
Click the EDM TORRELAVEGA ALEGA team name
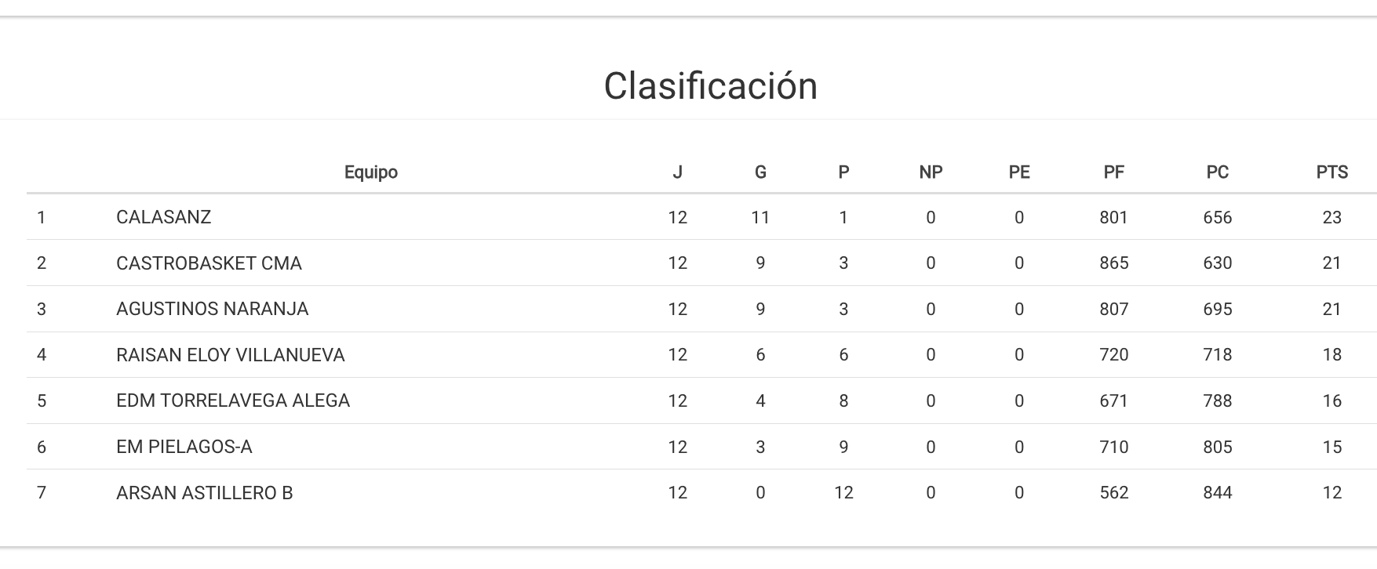coord(232,400)
